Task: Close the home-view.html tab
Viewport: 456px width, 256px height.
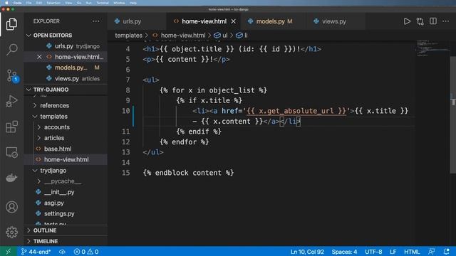Action: click(x=233, y=21)
